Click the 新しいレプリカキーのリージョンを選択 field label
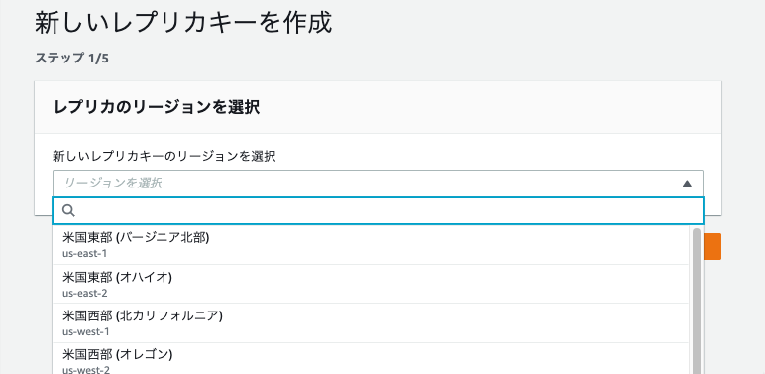The width and height of the screenshot is (765, 374). pyautogui.click(x=164, y=156)
